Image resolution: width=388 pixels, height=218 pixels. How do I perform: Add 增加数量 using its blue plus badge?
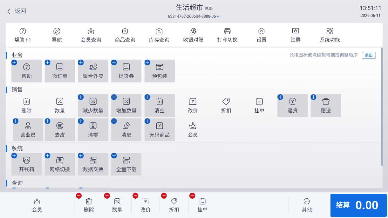(114, 97)
